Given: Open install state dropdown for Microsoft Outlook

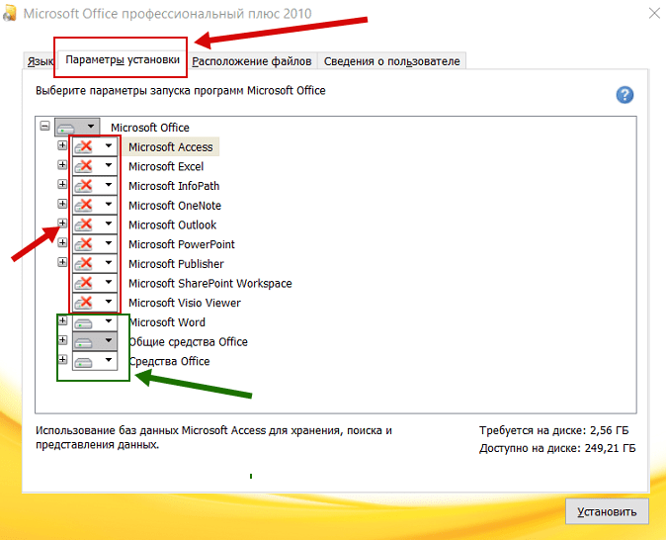Looking at the screenshot, I should pyautogui.click(x=95, y=225).
